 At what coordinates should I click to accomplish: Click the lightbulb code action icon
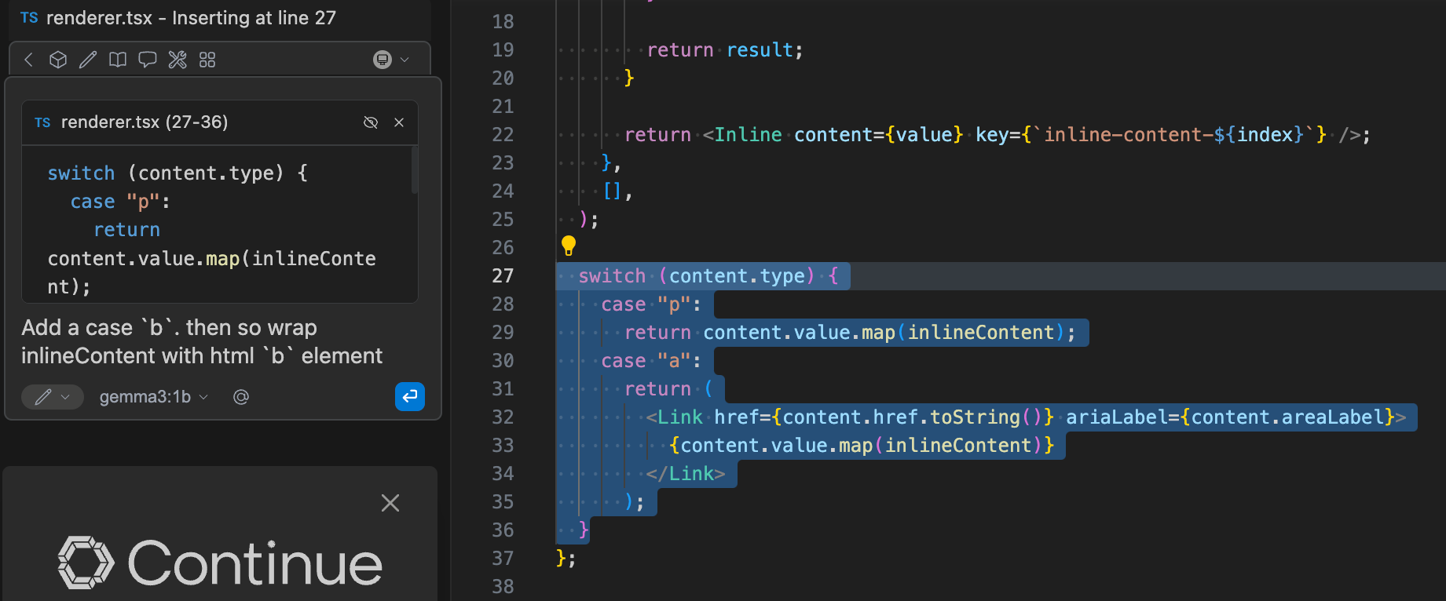click(569, 246)
